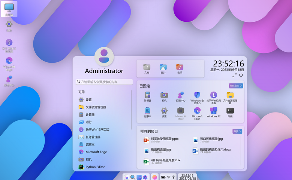Screen dimensions: 292x180
Task: Launch Microsoft Edge from the desktop shortcut
Action: coord(9,64)
